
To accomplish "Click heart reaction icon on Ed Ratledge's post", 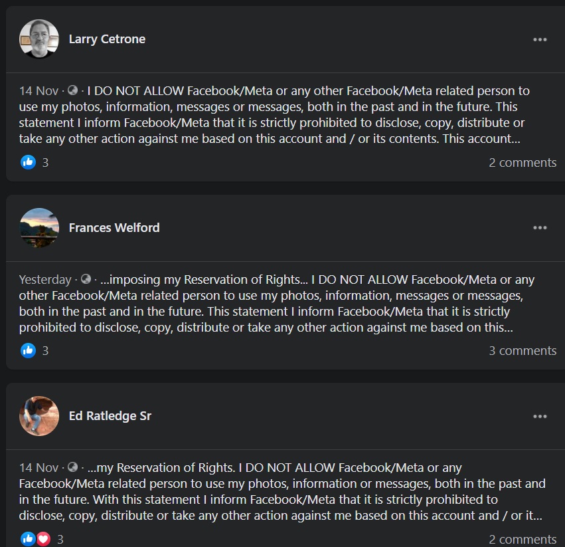I will tap(43, 539).
